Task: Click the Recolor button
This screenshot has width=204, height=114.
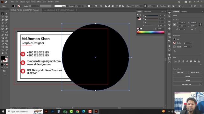Action: tap(188, 80)
